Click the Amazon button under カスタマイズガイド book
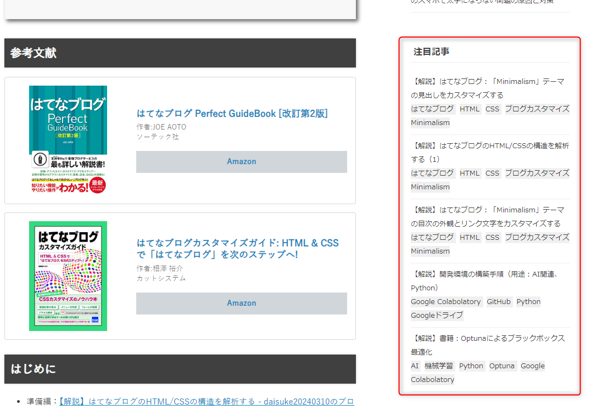Image resolution: width=591 pixels, height=410 pixels. click(x=242, y=303)
